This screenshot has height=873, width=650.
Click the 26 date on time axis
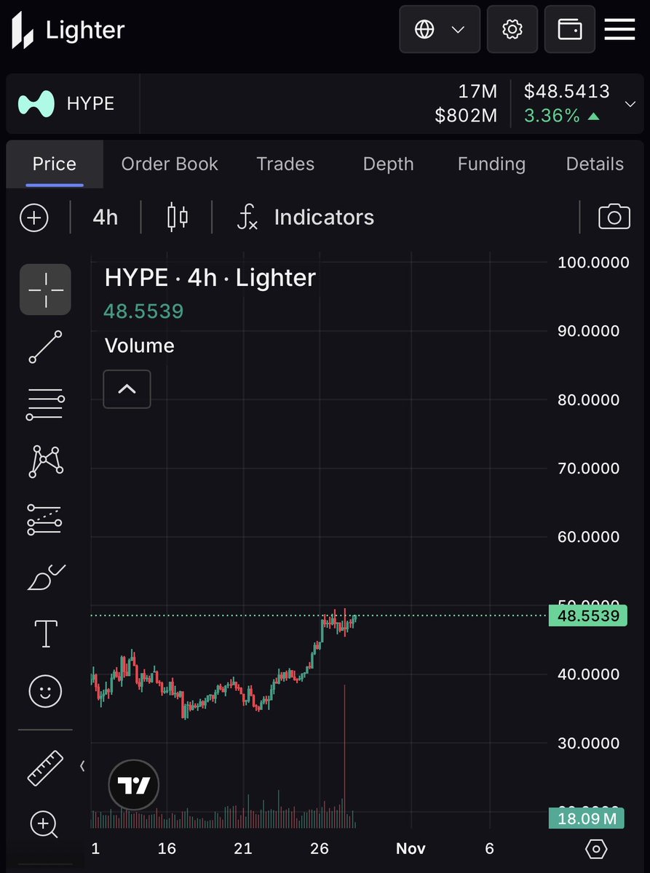(320, 848)
